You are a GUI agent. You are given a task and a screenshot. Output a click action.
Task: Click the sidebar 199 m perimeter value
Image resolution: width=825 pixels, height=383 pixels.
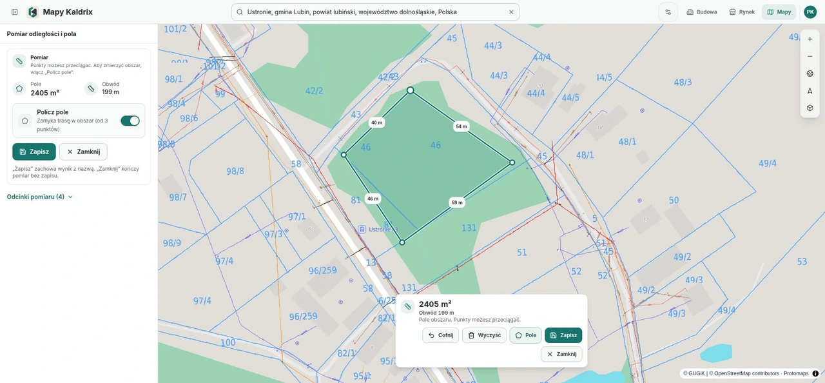pyautogui.click(x=110, y=92)
